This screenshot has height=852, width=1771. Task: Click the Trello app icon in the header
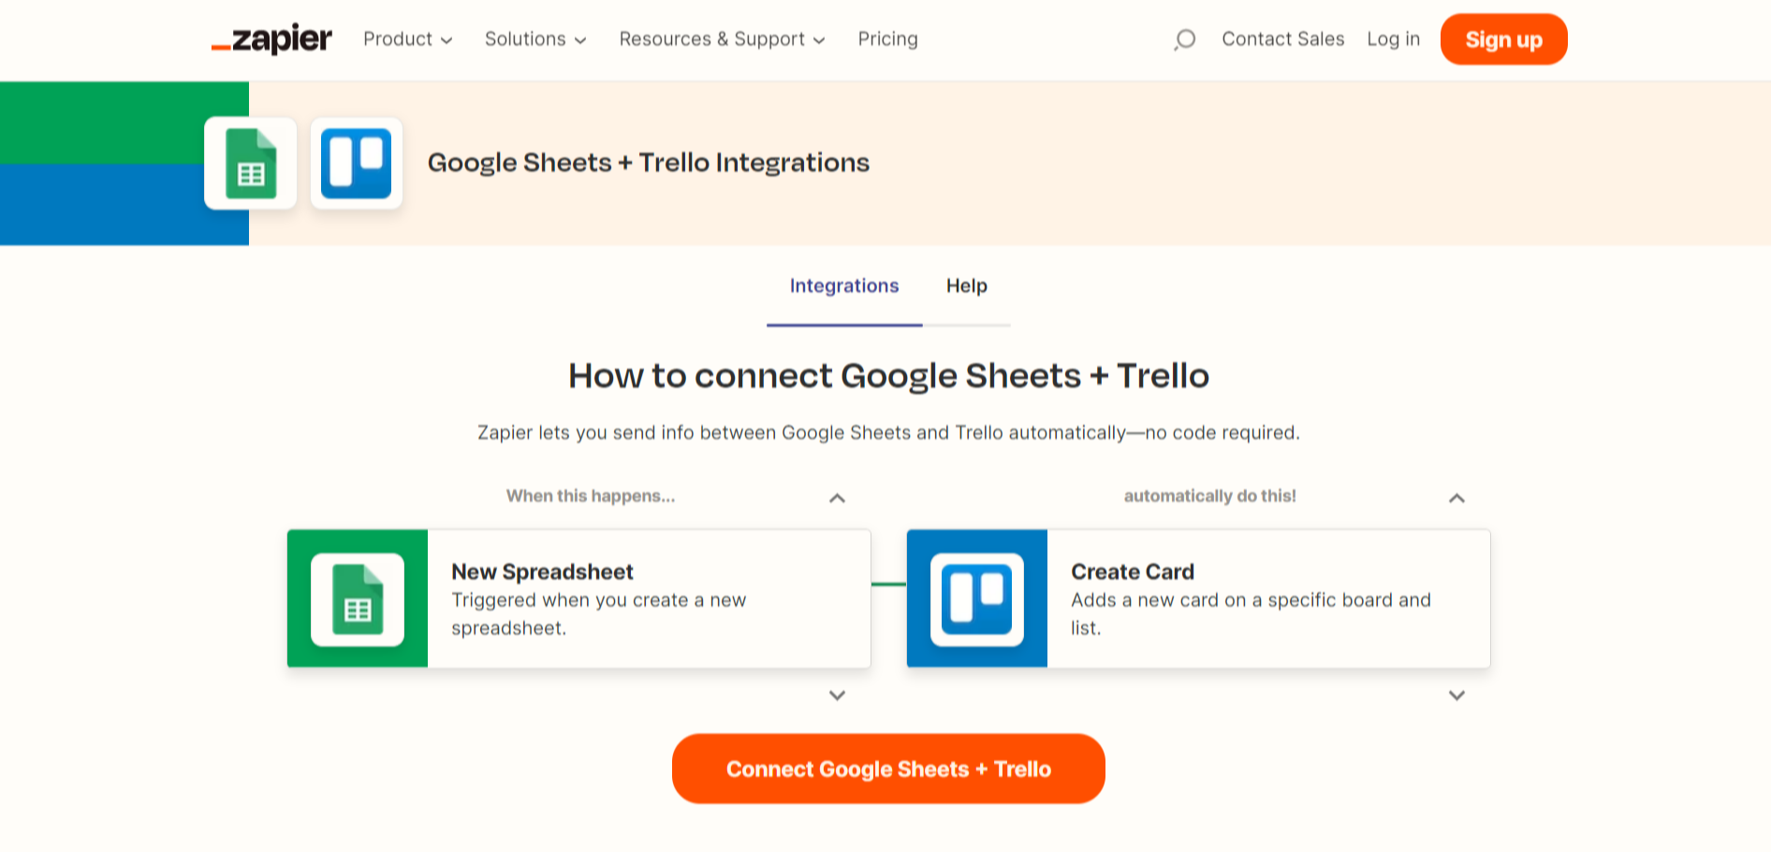tap(357, 164)
